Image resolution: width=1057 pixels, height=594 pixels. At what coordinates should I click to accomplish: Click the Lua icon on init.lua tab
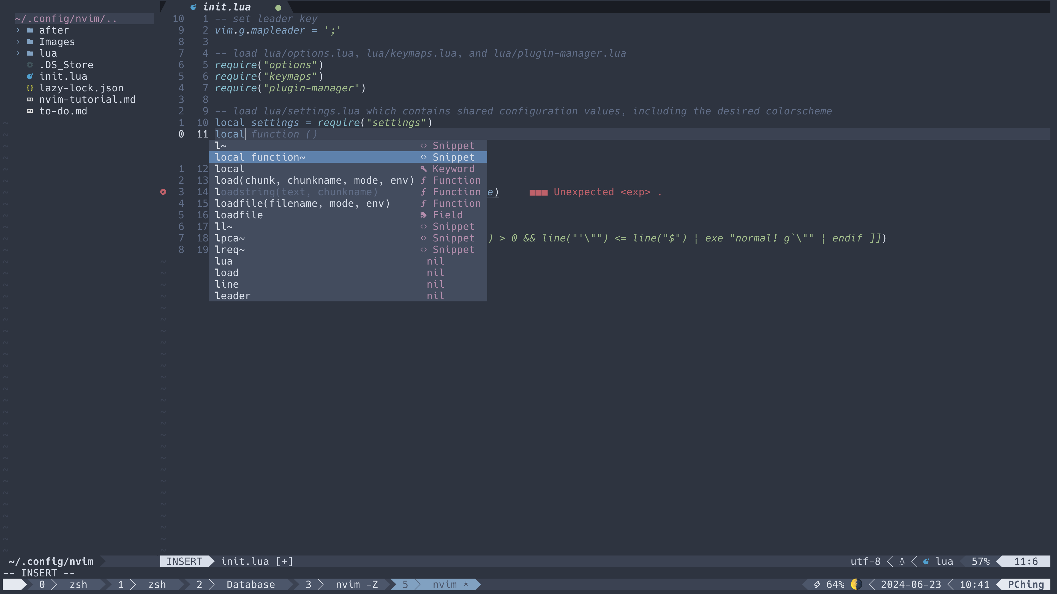point(193,7)
